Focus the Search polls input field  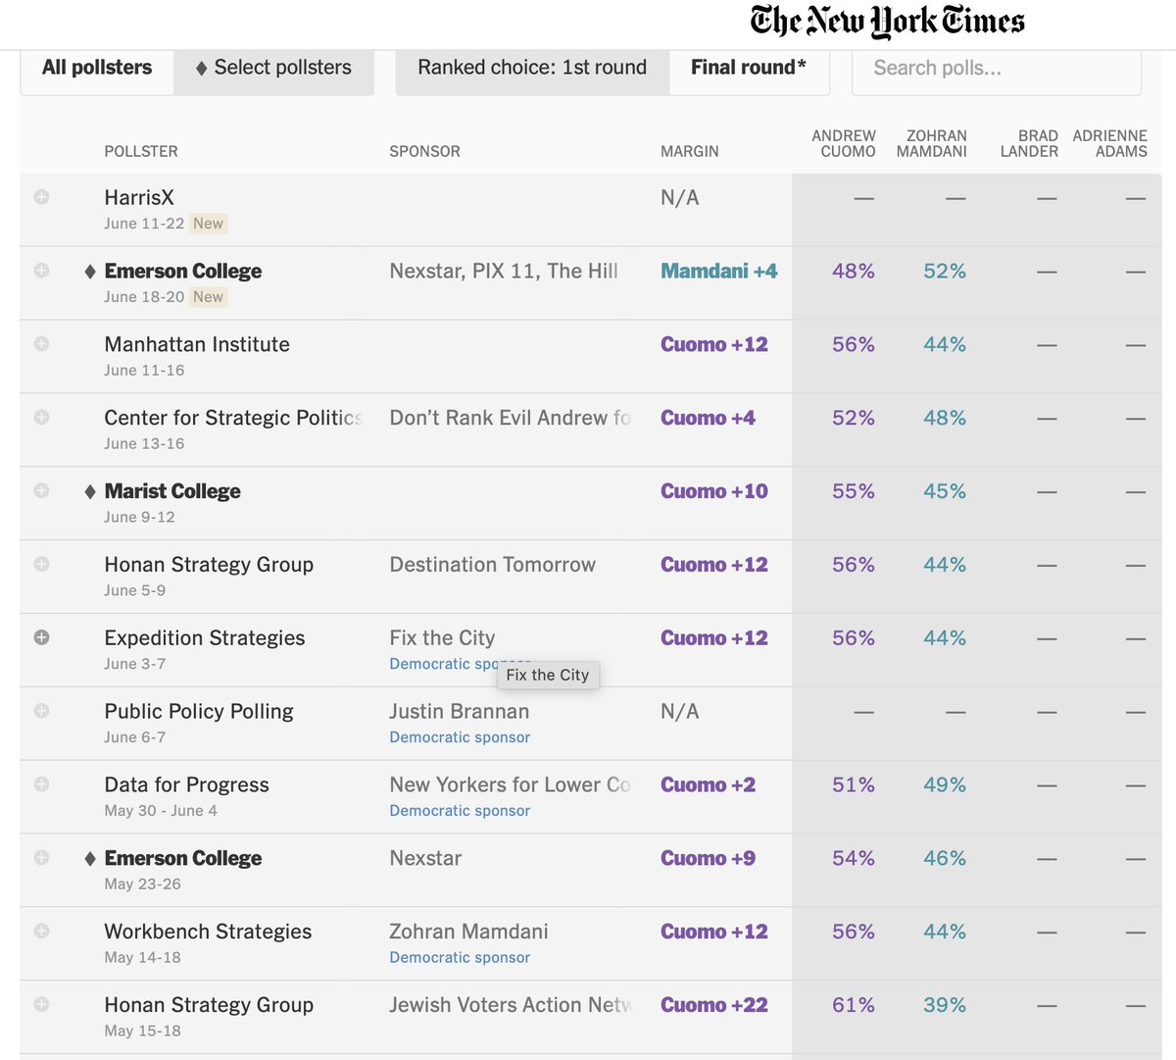(x=997, y=69)
